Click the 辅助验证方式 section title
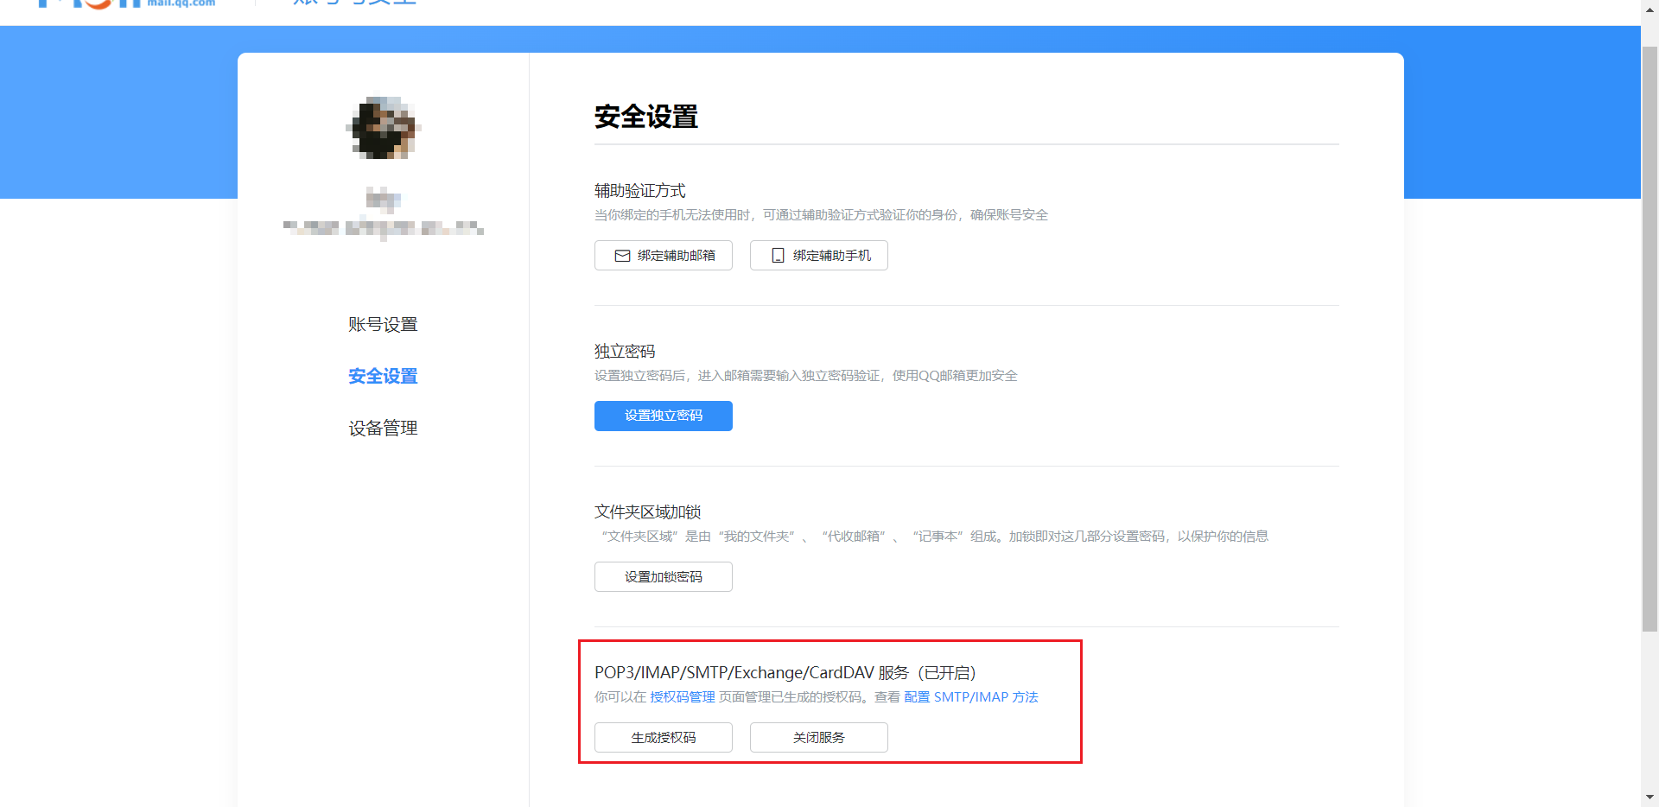1659x807 pixels. coord(640,190)
